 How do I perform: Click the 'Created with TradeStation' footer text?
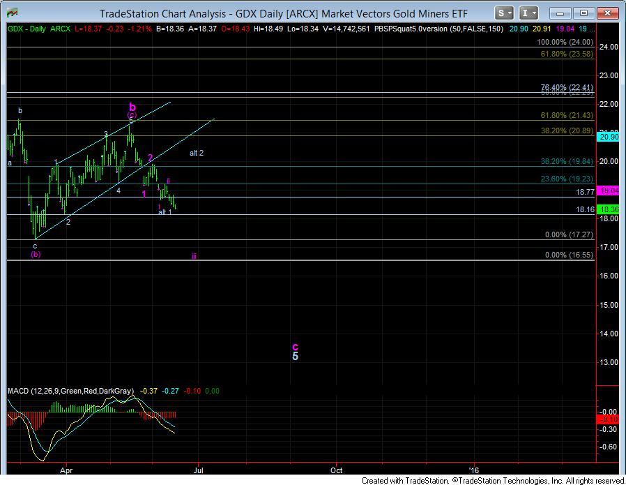(x=405, y=481)
